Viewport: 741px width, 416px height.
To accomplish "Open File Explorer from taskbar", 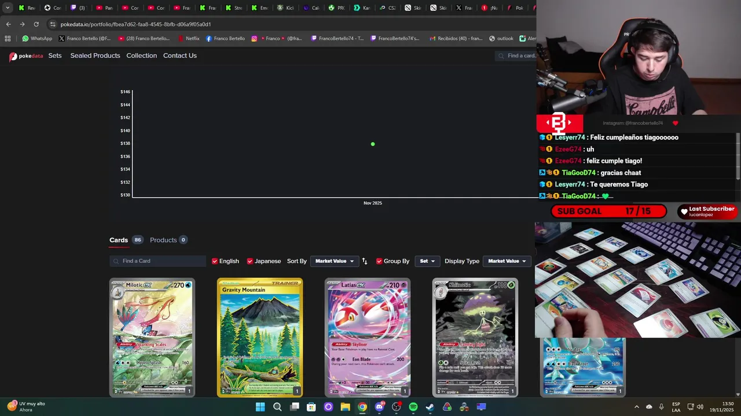I will pyautogui.click(x=345, y=407).
